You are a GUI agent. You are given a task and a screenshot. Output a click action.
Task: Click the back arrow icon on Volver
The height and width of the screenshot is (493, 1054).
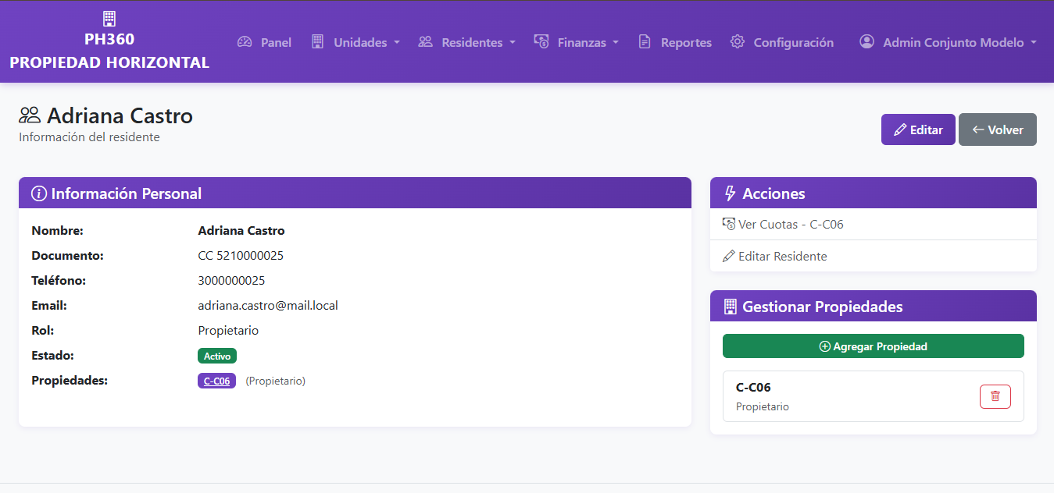point(977,130)
